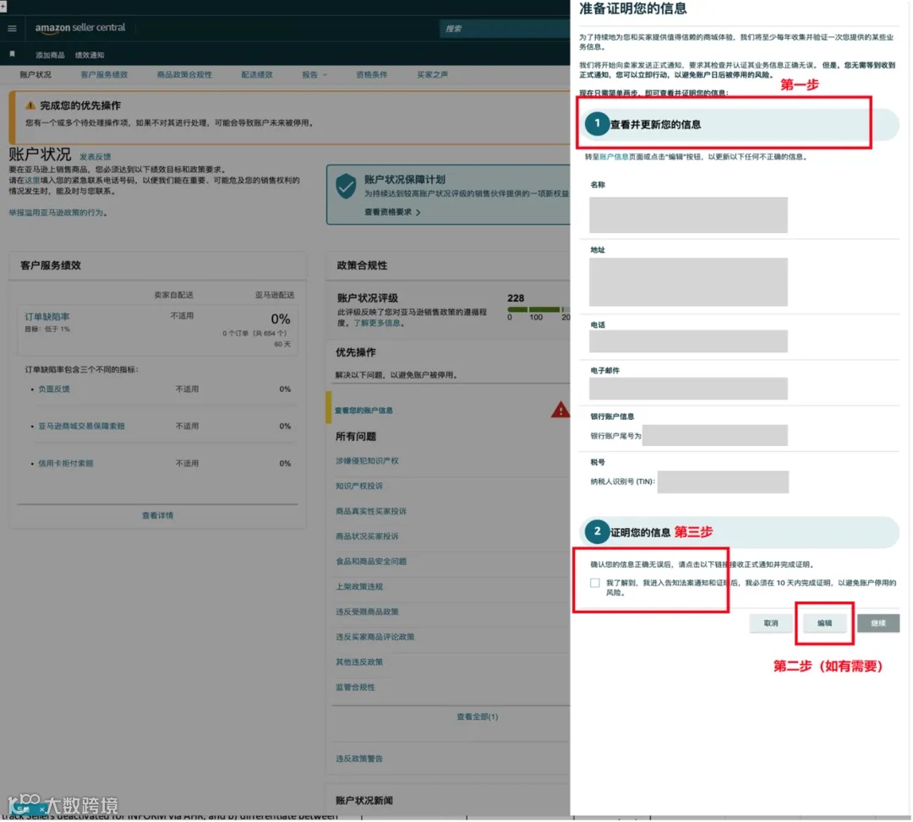
Task: Click the 电子邮件 greyed field
Action: tap(688, 389)
